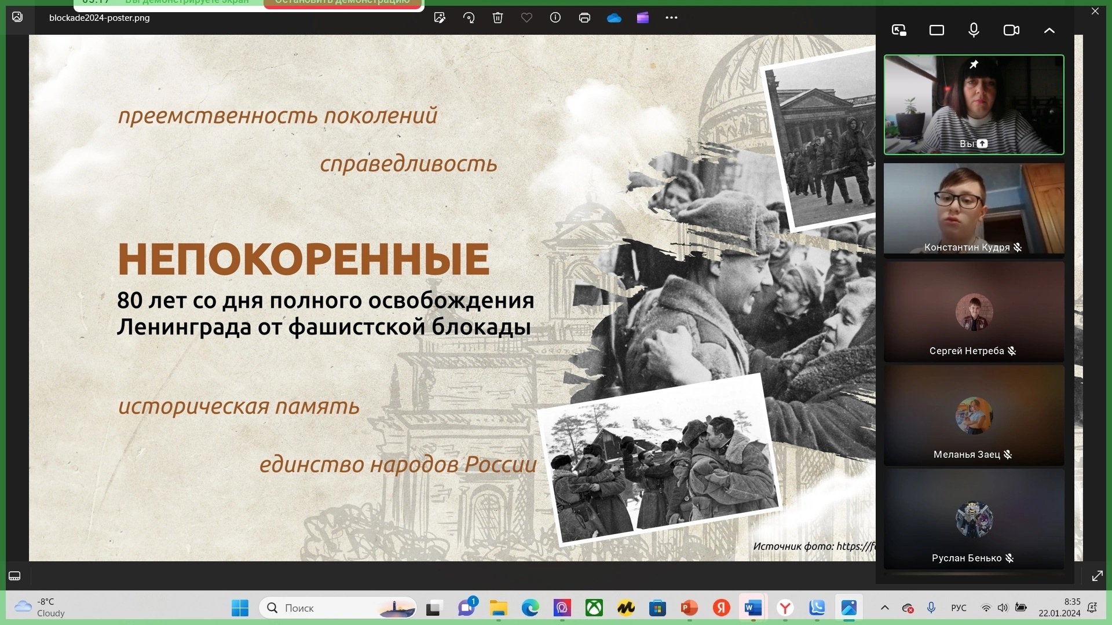Click the cloud sync error tray icon

(x=908, y=608)
